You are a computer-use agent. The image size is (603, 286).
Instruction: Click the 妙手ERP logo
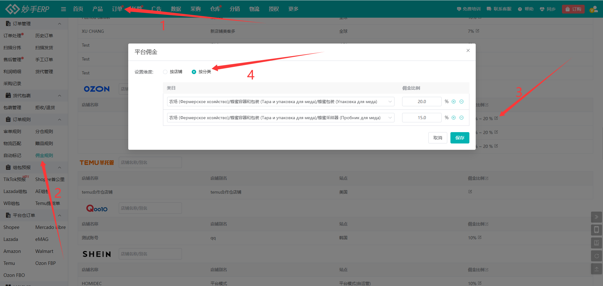pyautogui.click(x=27, y=9)
